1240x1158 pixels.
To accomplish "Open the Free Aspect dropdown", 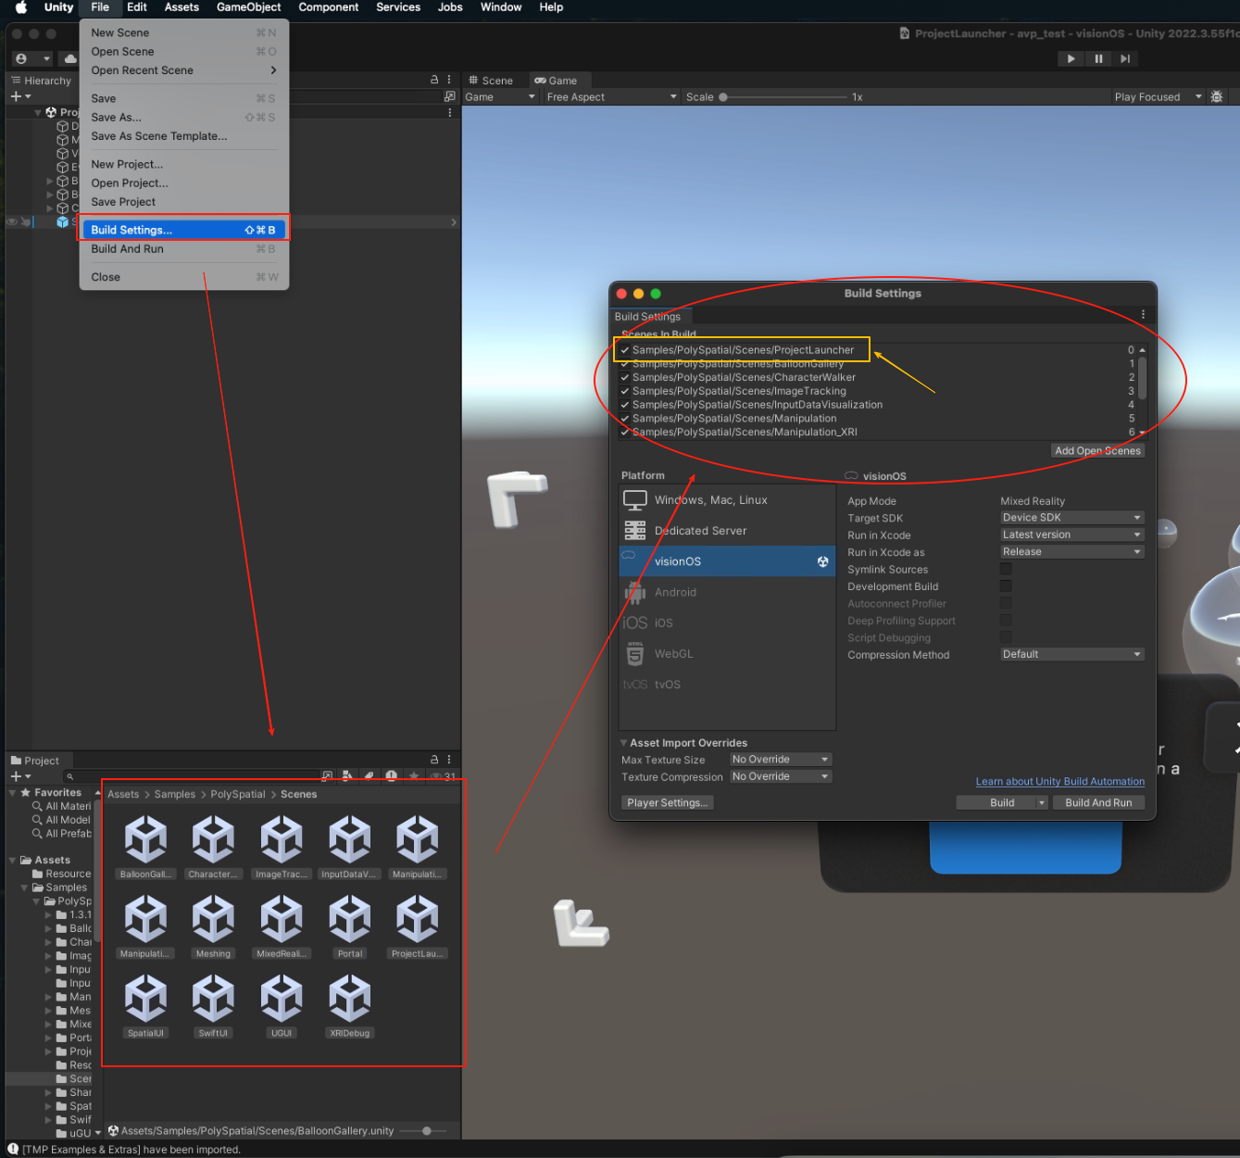I will click(611, 96).
